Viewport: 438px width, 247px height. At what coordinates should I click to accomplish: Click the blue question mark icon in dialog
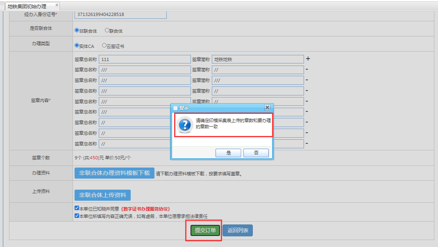[x=185, y=125]
